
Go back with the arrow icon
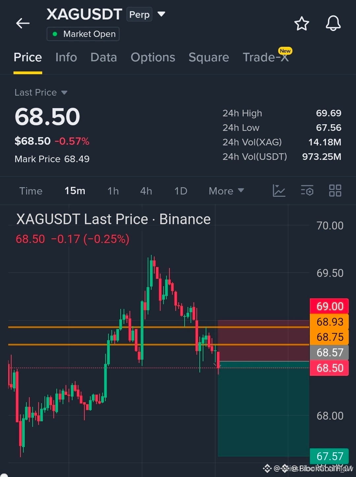pos(23,23)
